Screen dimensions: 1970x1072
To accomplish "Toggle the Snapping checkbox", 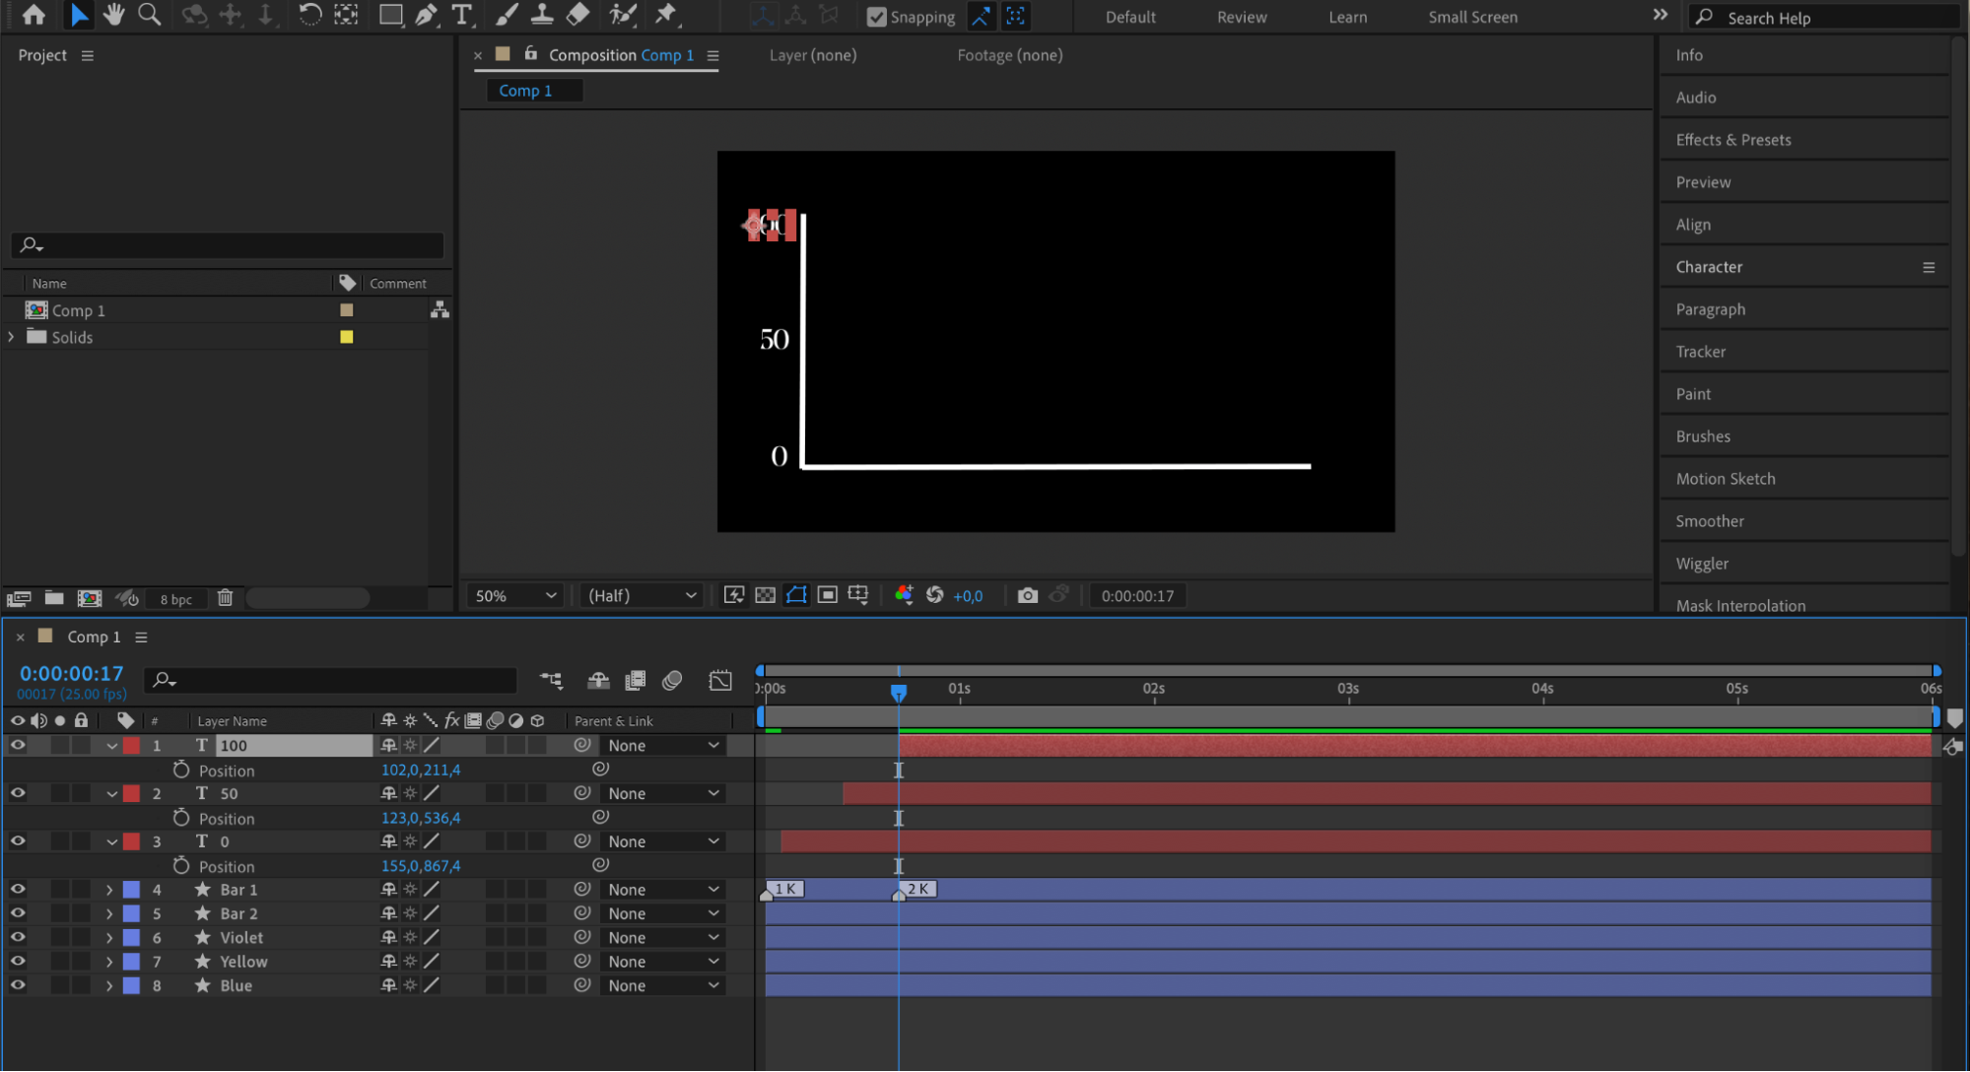I will point(876,17).
